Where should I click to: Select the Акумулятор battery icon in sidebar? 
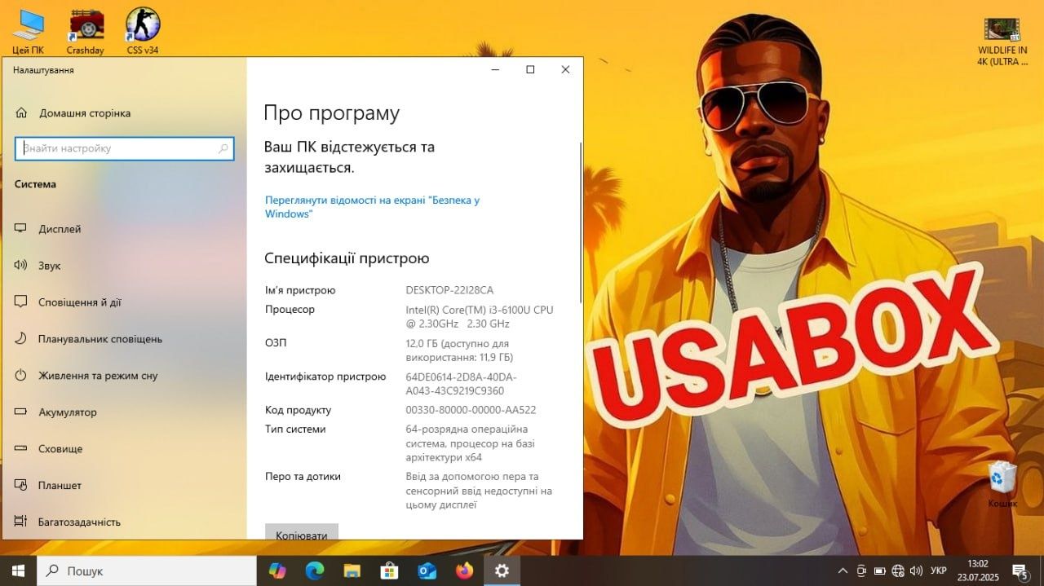coord(21,412)
